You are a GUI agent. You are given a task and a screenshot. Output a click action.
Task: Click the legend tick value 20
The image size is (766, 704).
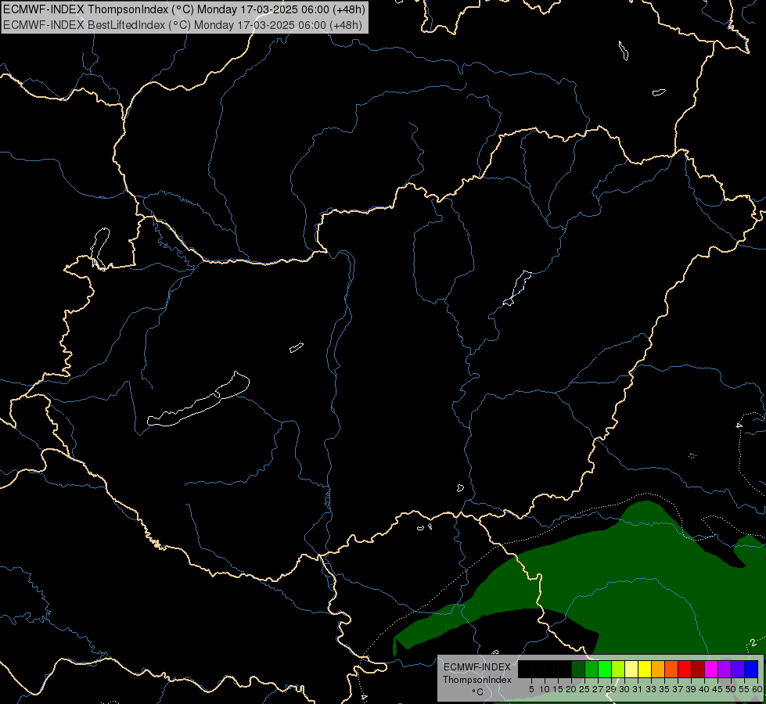[x=571, y=689]
